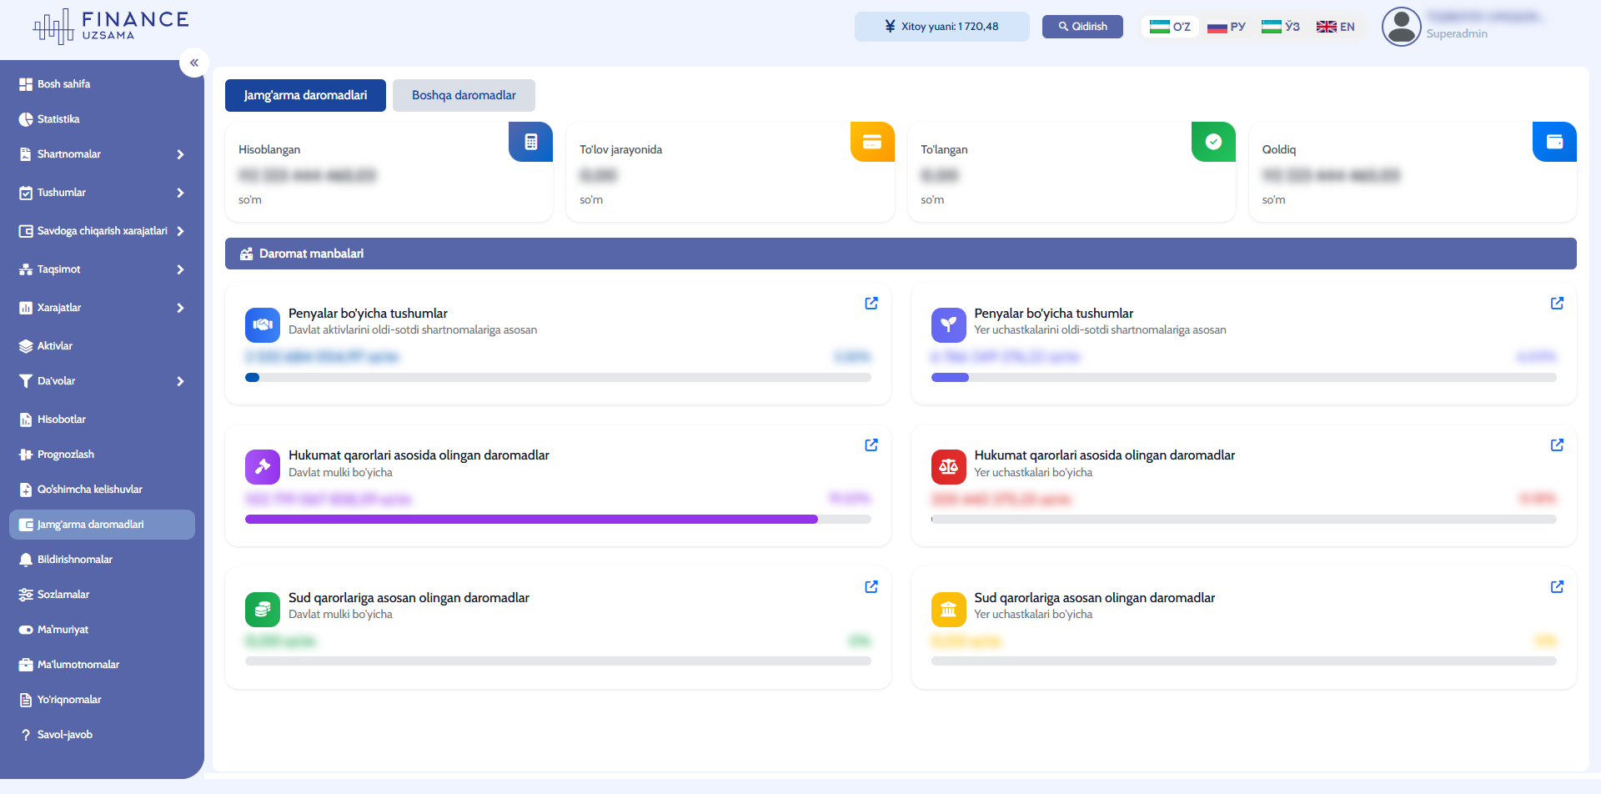
Task: Open Statistika from the sidebar
Action: point(58,119)
